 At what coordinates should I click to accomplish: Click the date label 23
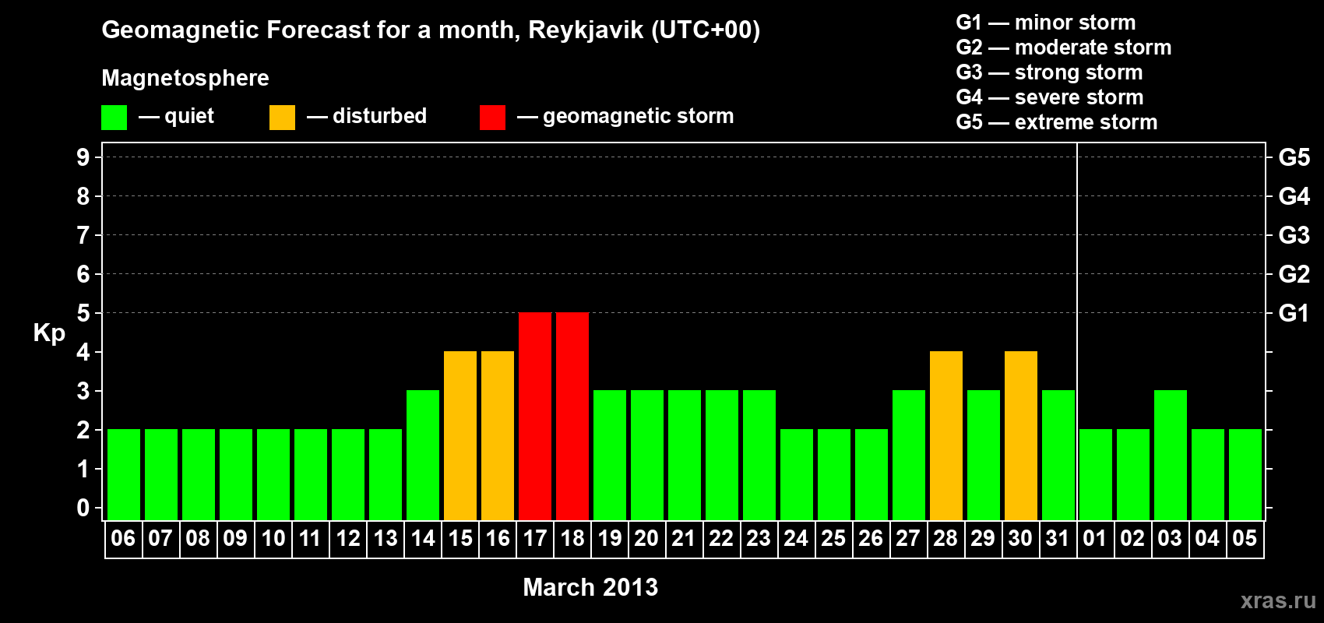tap(759, 538)
